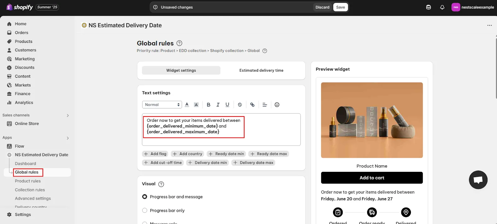Open the Sidekick assistant icon in top bar
This screenshot has width=497, height=224.
tap(428, 7)
